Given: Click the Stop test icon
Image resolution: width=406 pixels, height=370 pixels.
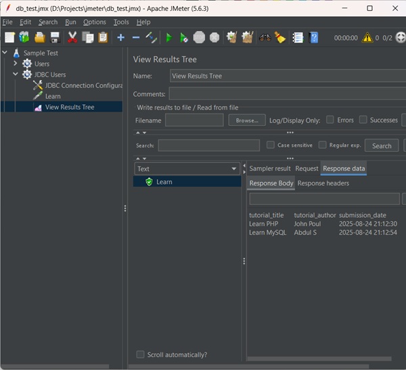Looking at the screenshot, I should click(199, 38).
